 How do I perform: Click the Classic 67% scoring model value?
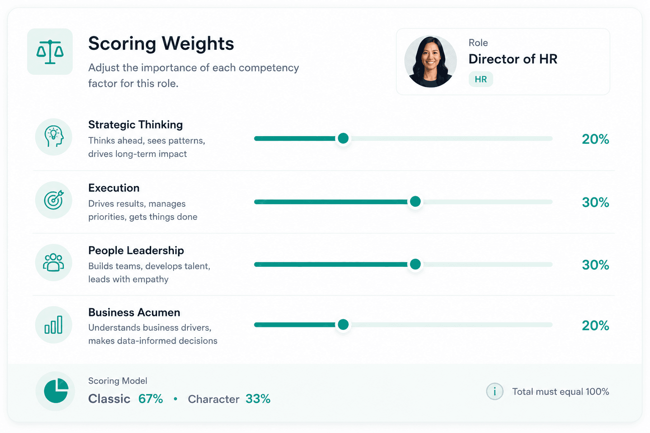point(126,399)
